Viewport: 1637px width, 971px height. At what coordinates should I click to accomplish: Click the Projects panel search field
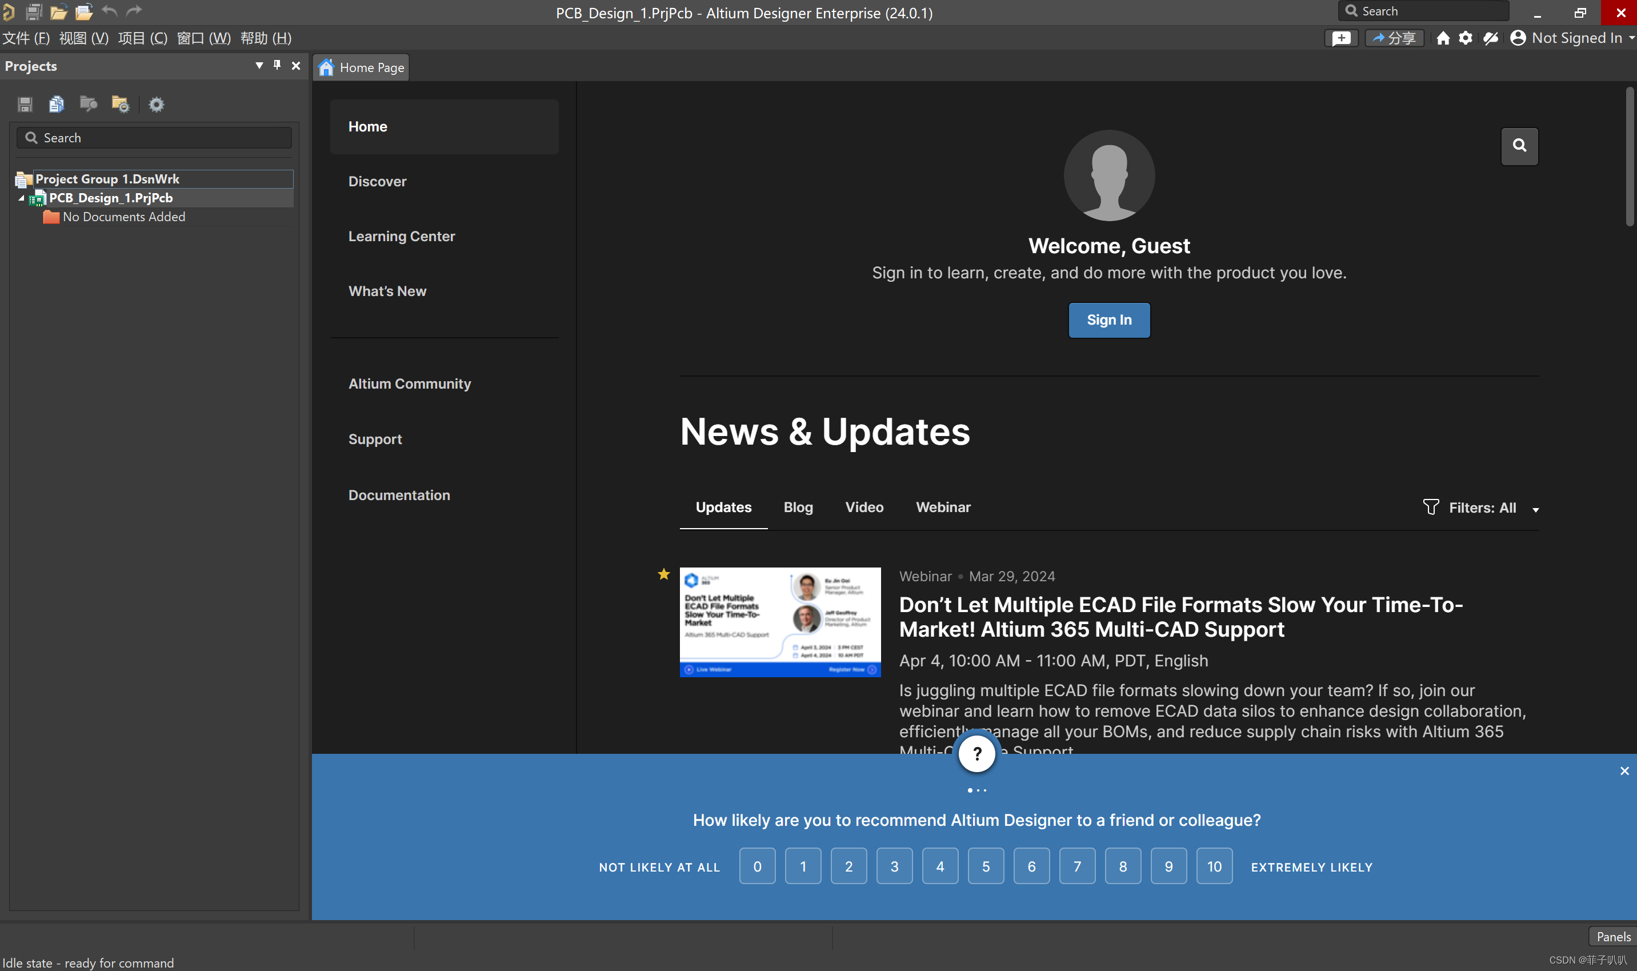(x=154, y=138)
